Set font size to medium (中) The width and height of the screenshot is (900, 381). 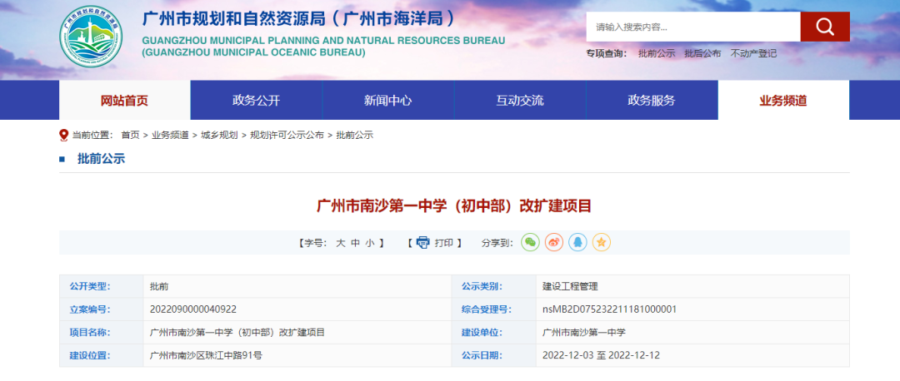[355, 243]
